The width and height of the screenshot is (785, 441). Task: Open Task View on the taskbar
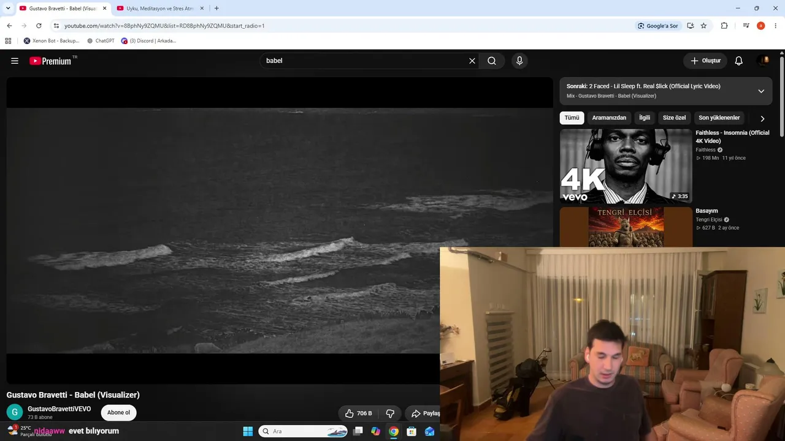358,431
